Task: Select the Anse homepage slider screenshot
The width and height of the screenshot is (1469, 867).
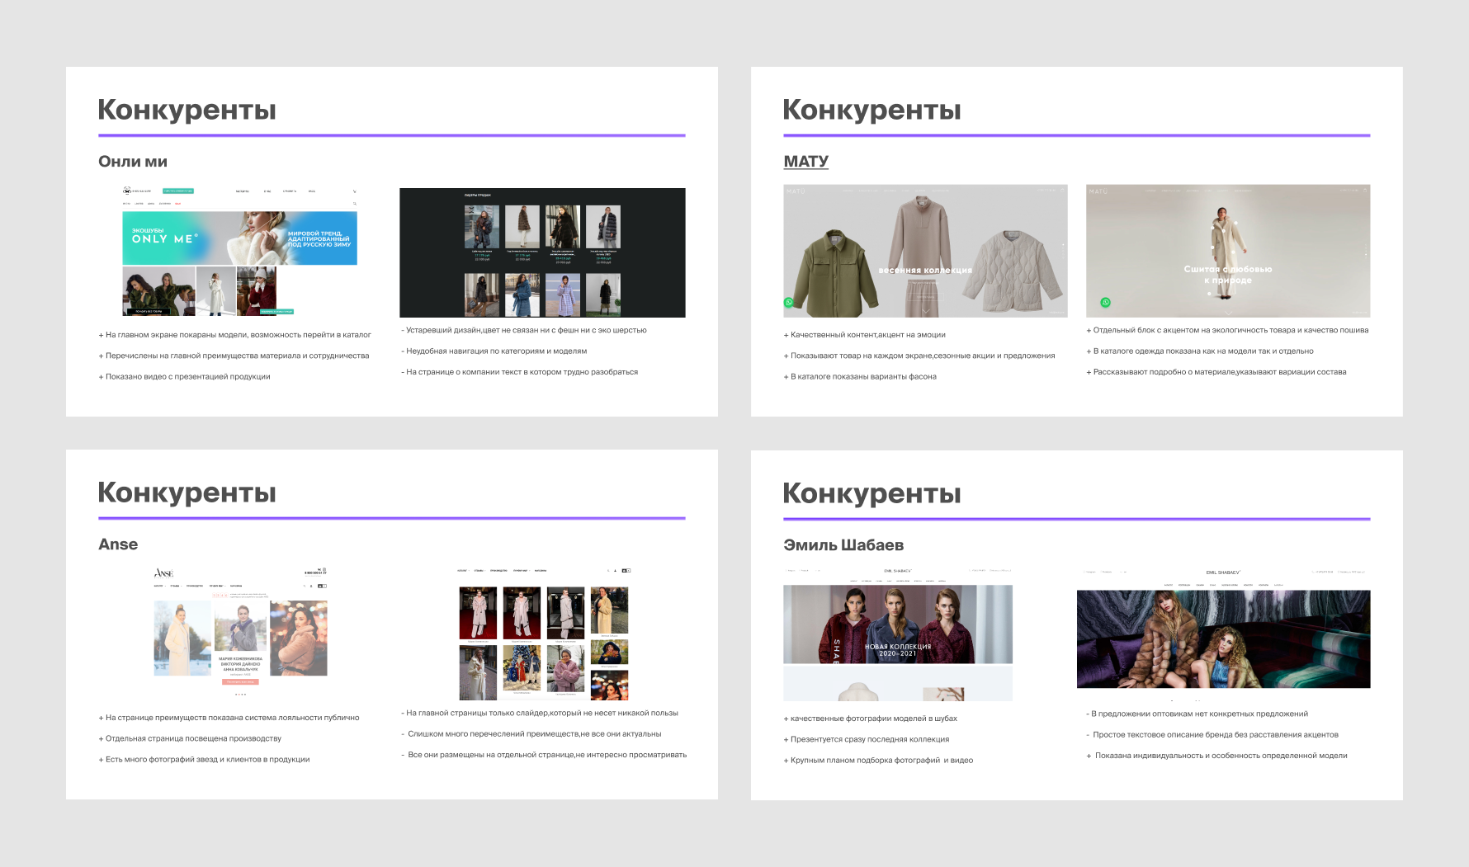Action: click(x=240, y=633)
